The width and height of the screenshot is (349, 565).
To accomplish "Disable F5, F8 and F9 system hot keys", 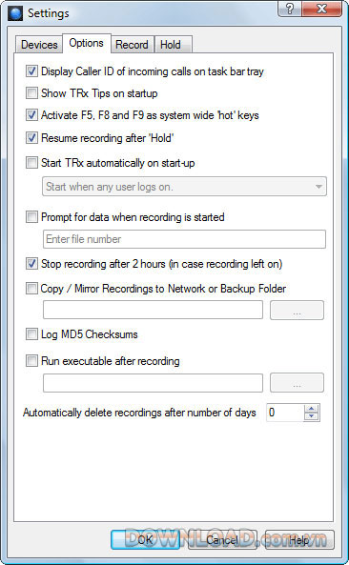I will click(x=31, y=115).
